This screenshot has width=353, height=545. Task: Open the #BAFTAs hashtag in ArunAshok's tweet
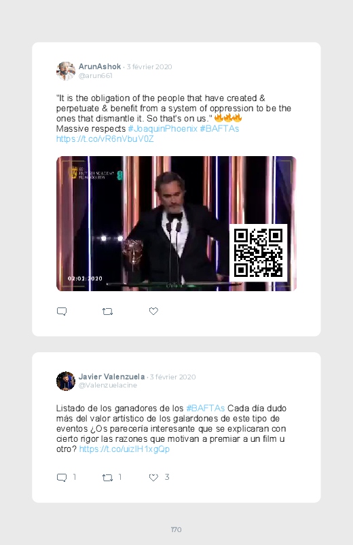click(219, 128)
